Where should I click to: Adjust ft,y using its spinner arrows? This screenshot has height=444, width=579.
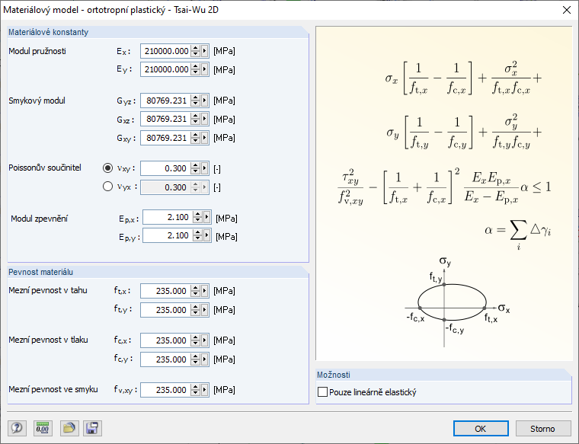tap(196, 310)
